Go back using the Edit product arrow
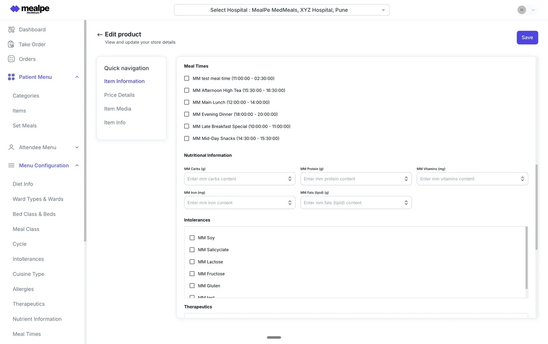548x344 pixels. 100,35
